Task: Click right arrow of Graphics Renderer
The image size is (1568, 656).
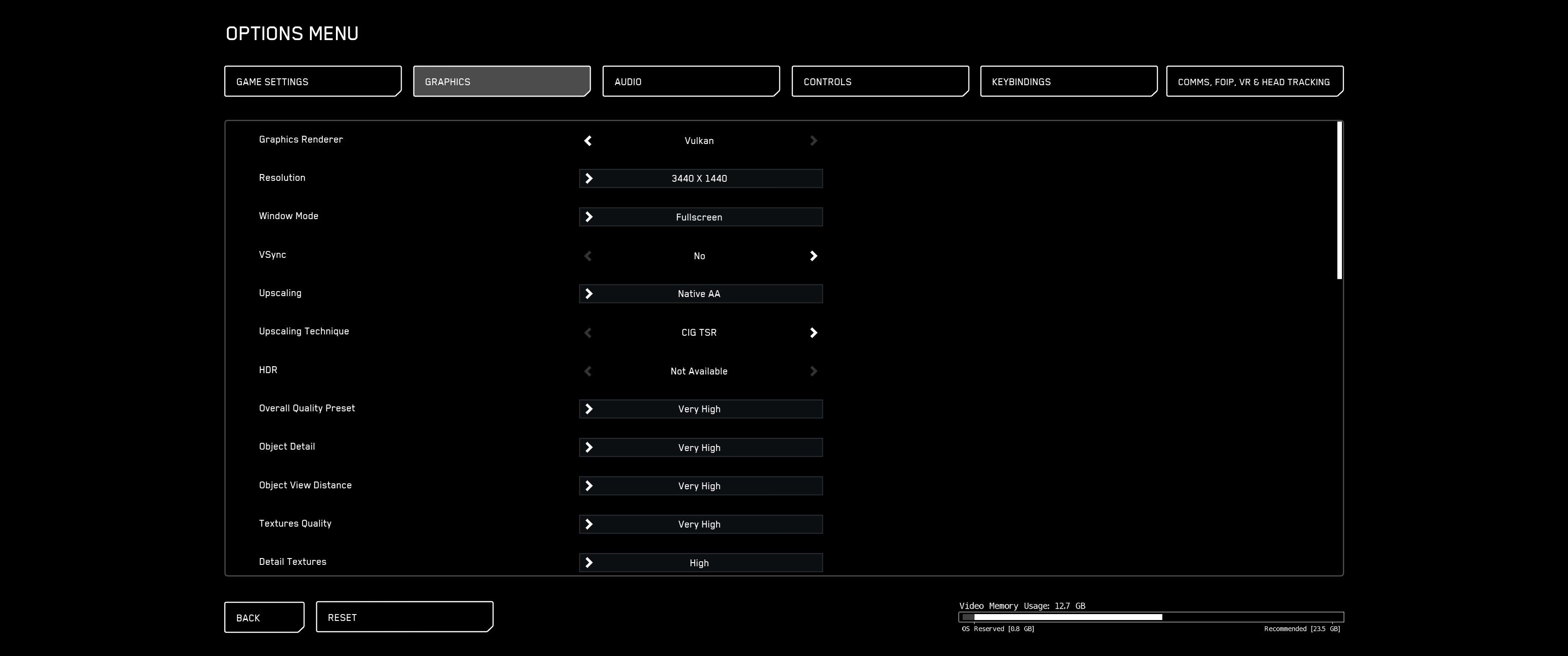Action: click(x=813, y=141)
